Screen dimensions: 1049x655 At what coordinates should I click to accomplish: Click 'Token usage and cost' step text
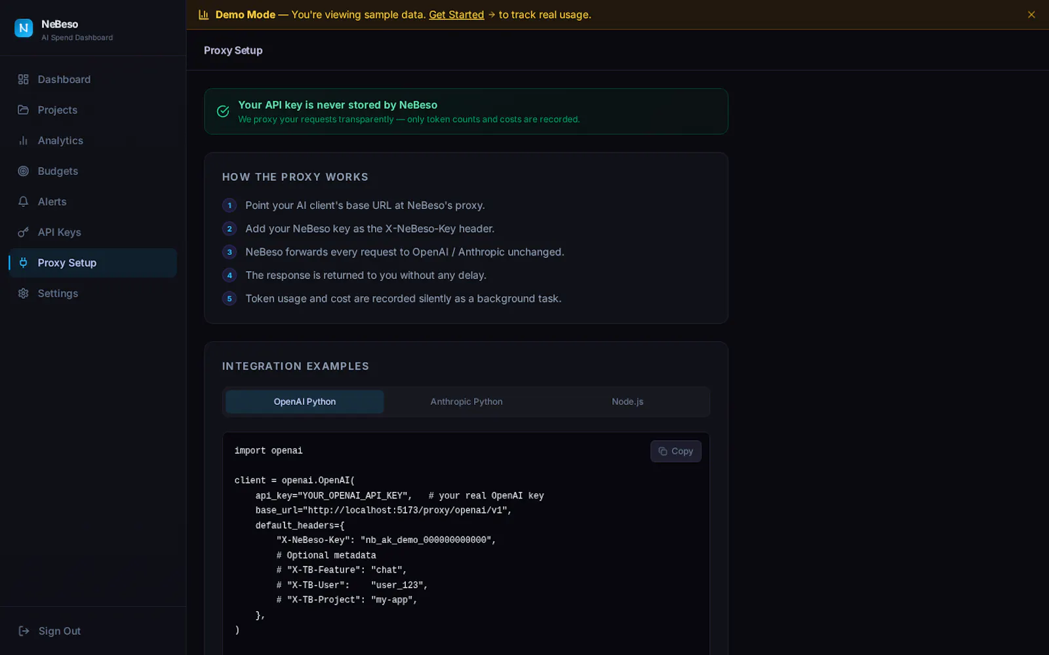403,299
